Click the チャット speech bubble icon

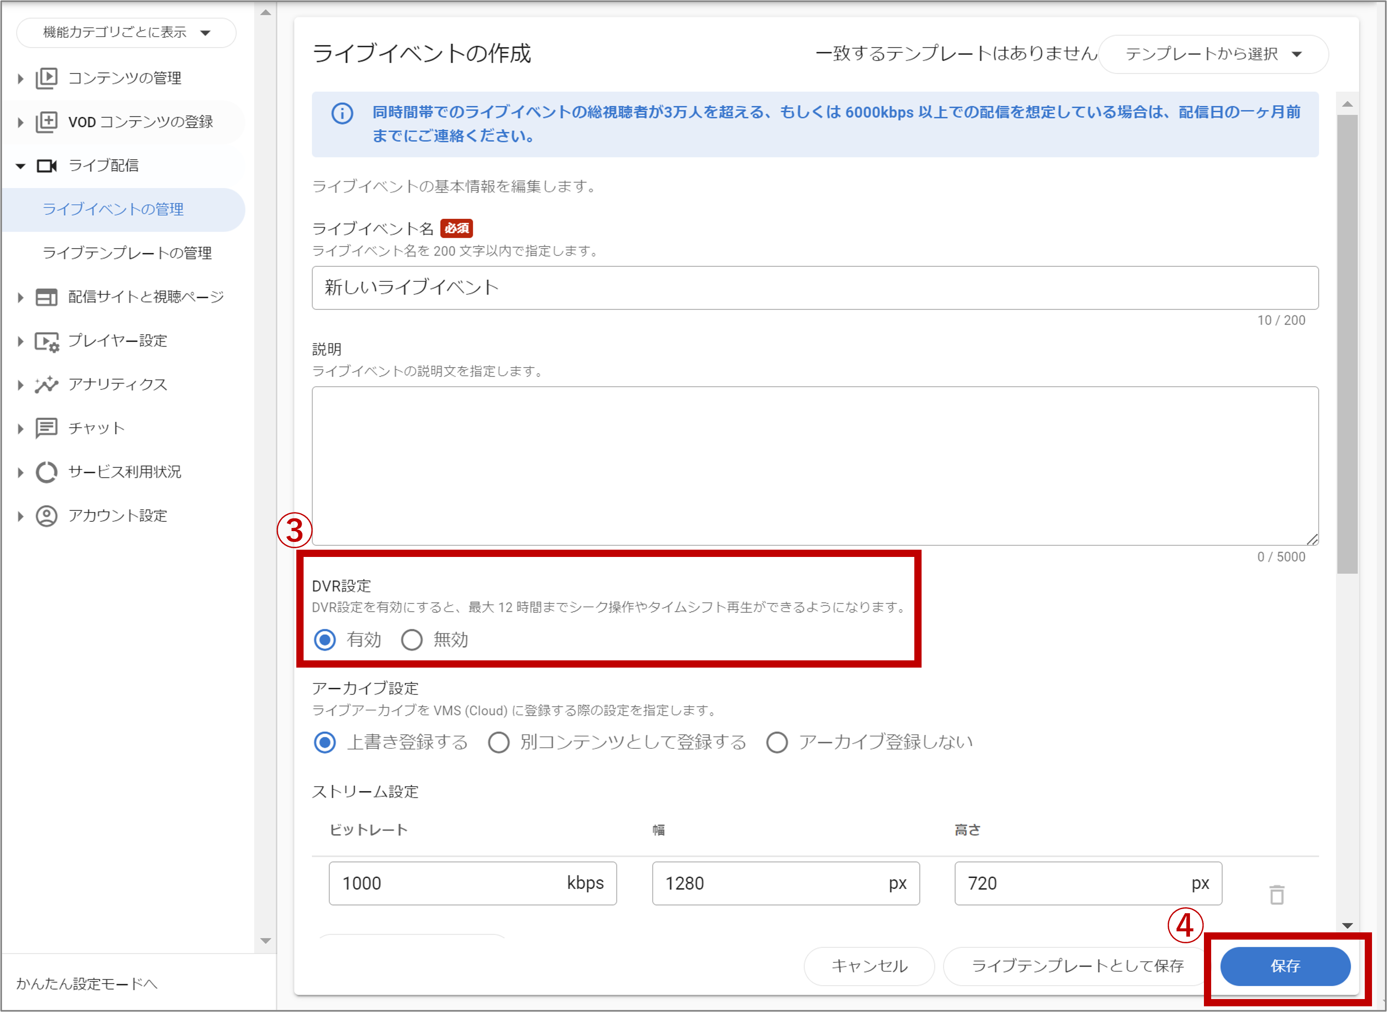point(47,428)
